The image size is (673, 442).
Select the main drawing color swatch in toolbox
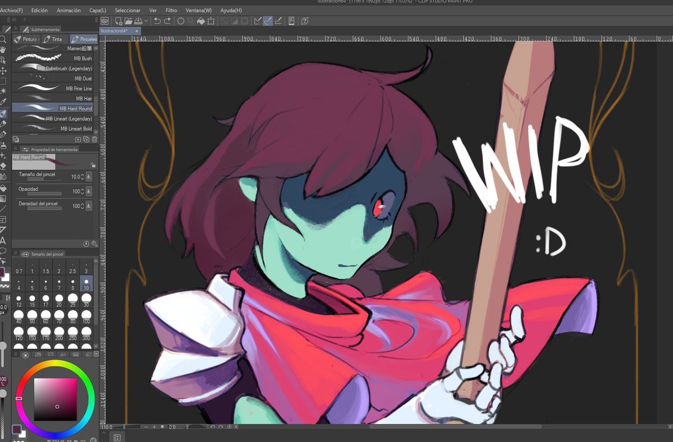(x=3, y=273)
